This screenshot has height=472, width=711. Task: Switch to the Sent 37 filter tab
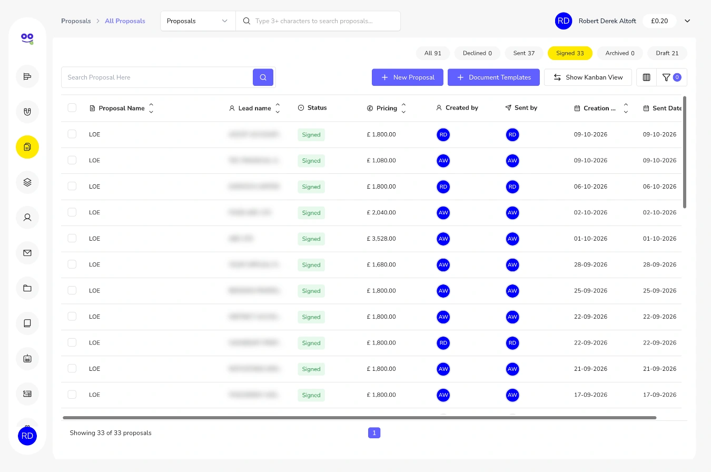[x=524, y=53]
